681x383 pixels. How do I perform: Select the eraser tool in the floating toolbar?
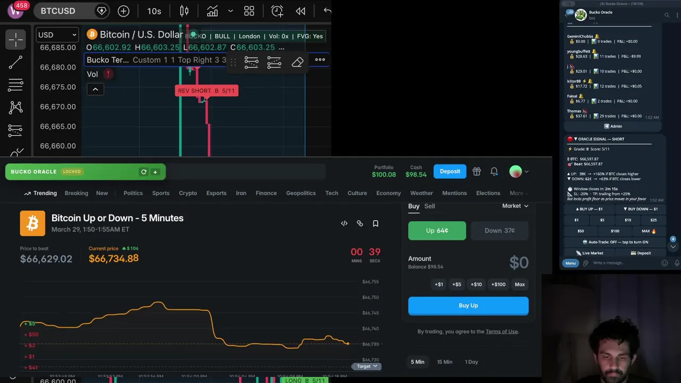[297, 62]
